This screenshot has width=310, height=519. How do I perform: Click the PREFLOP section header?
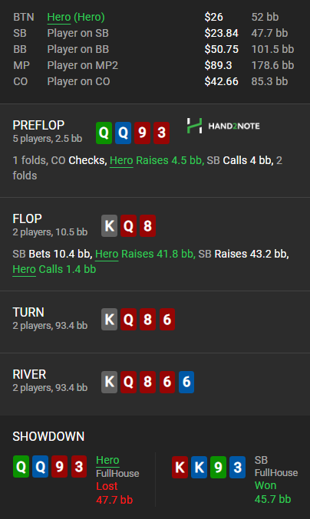point(38,125)
